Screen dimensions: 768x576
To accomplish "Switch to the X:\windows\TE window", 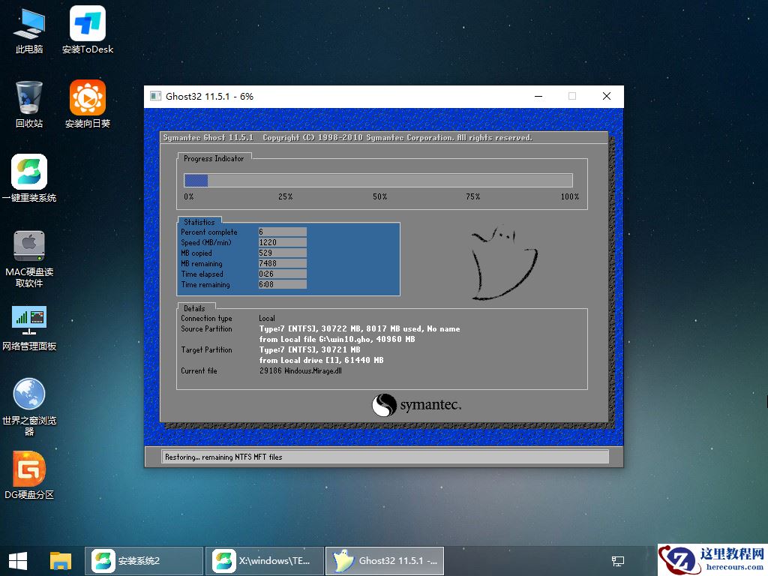I will [264, 560].
